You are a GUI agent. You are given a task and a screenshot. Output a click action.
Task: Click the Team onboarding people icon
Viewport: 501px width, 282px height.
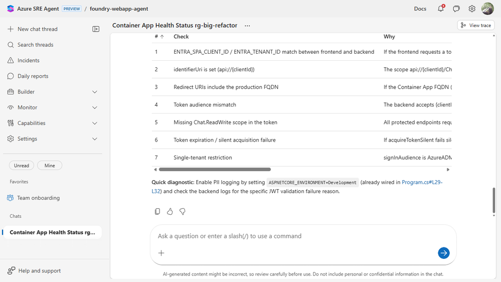click(x=10, y=198)
